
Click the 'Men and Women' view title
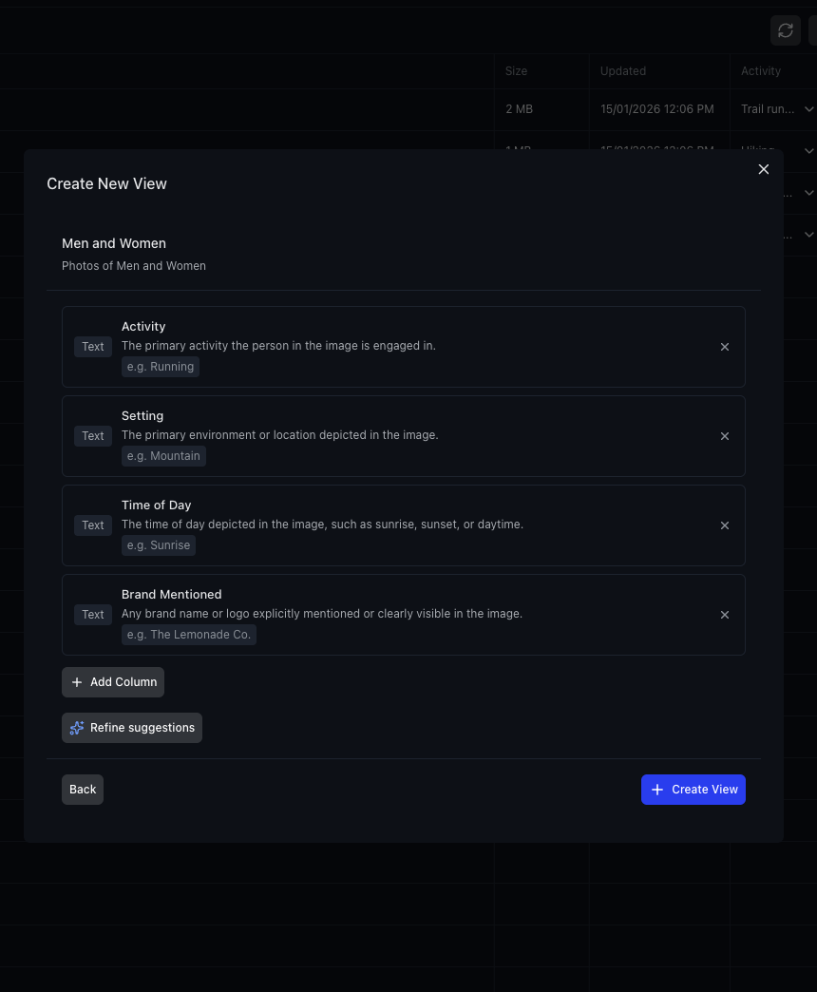click(114, 243)
